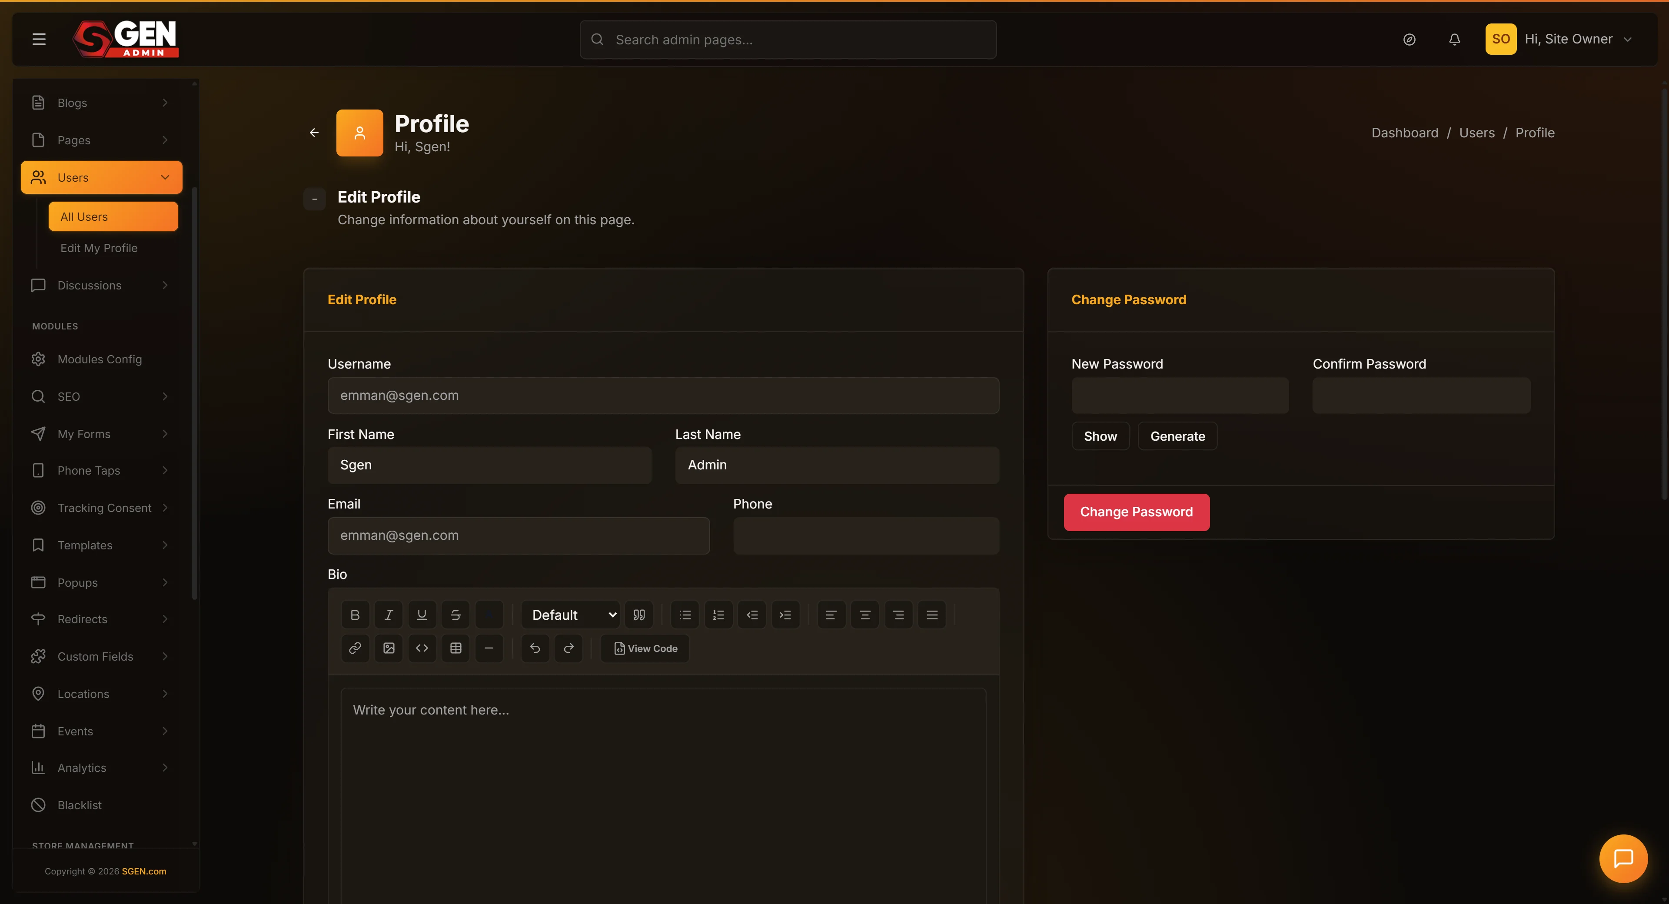
Task: Apply strikethrough formatting in Bio editor
Action: [455, 615]
